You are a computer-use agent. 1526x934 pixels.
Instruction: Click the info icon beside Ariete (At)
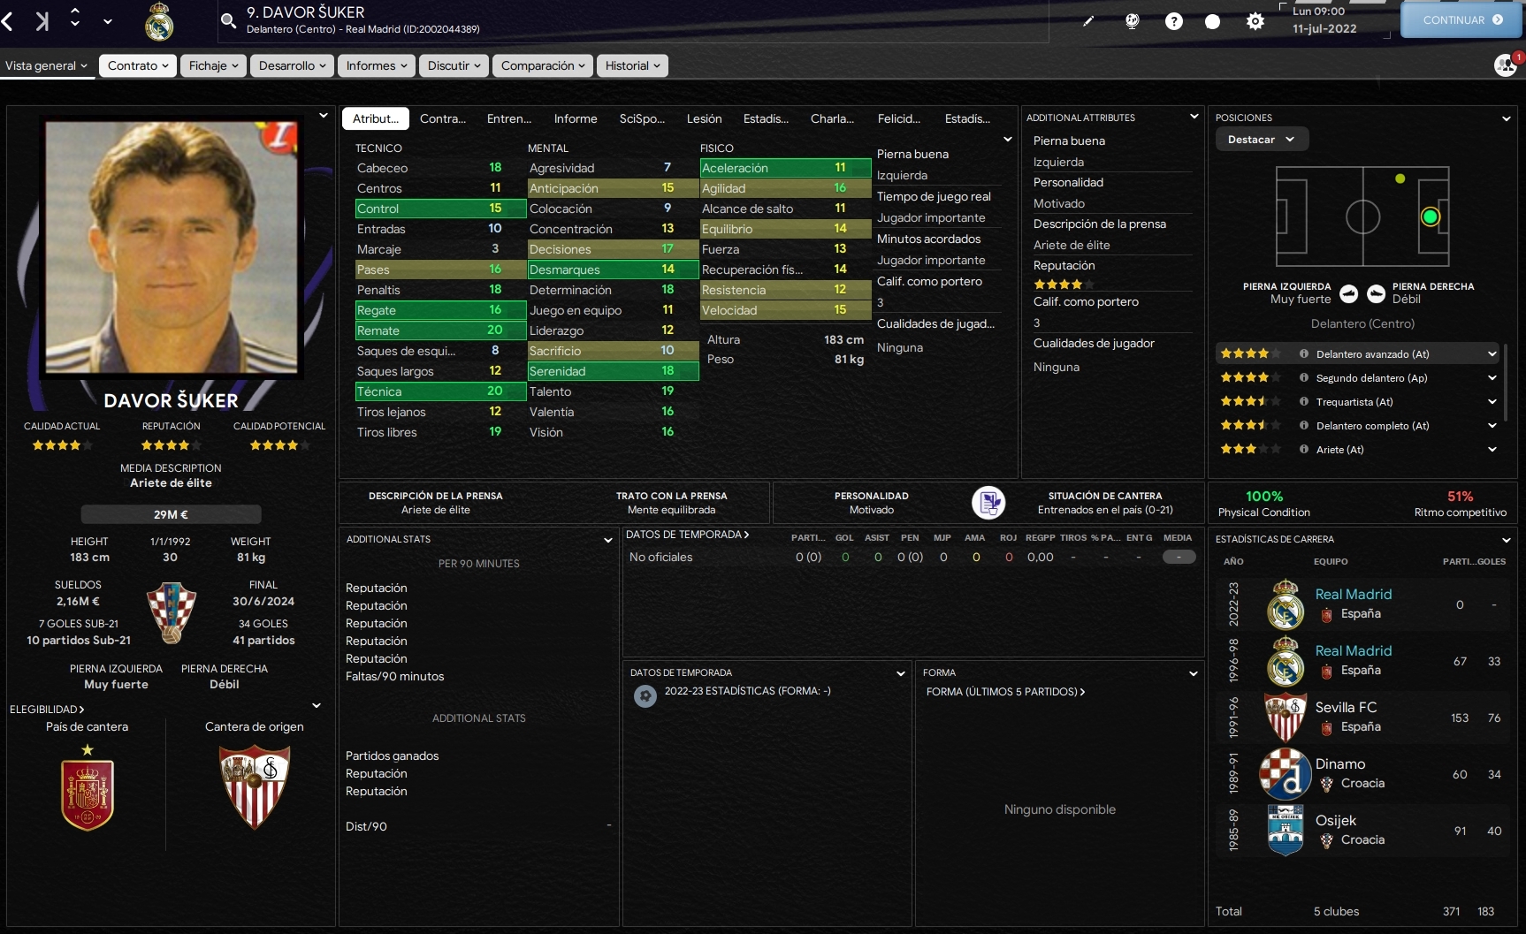[1303, 449]
